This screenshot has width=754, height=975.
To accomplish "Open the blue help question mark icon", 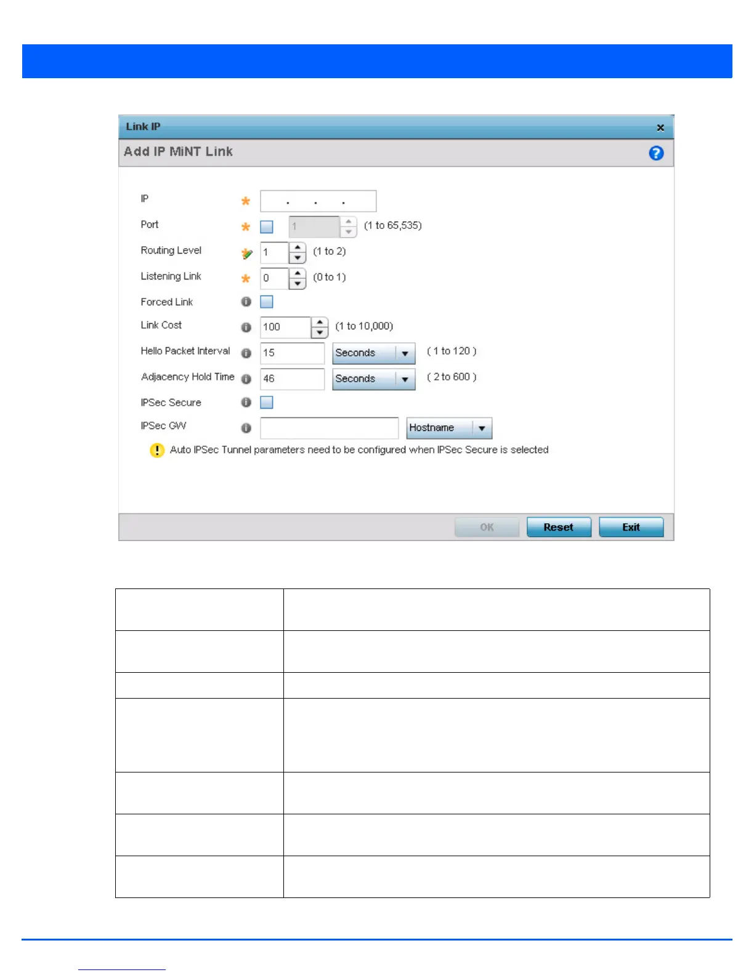I will click(x=656, y=153).
